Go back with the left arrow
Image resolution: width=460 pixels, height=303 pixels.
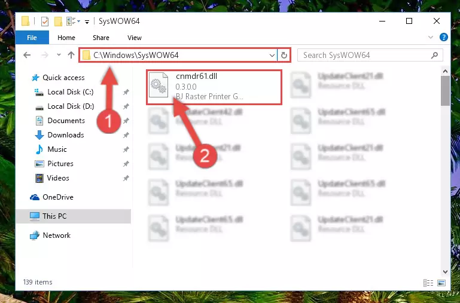point(27,55)
